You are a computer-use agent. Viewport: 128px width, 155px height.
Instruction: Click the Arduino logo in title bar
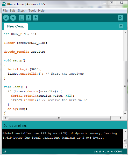(x=4, y=4)
